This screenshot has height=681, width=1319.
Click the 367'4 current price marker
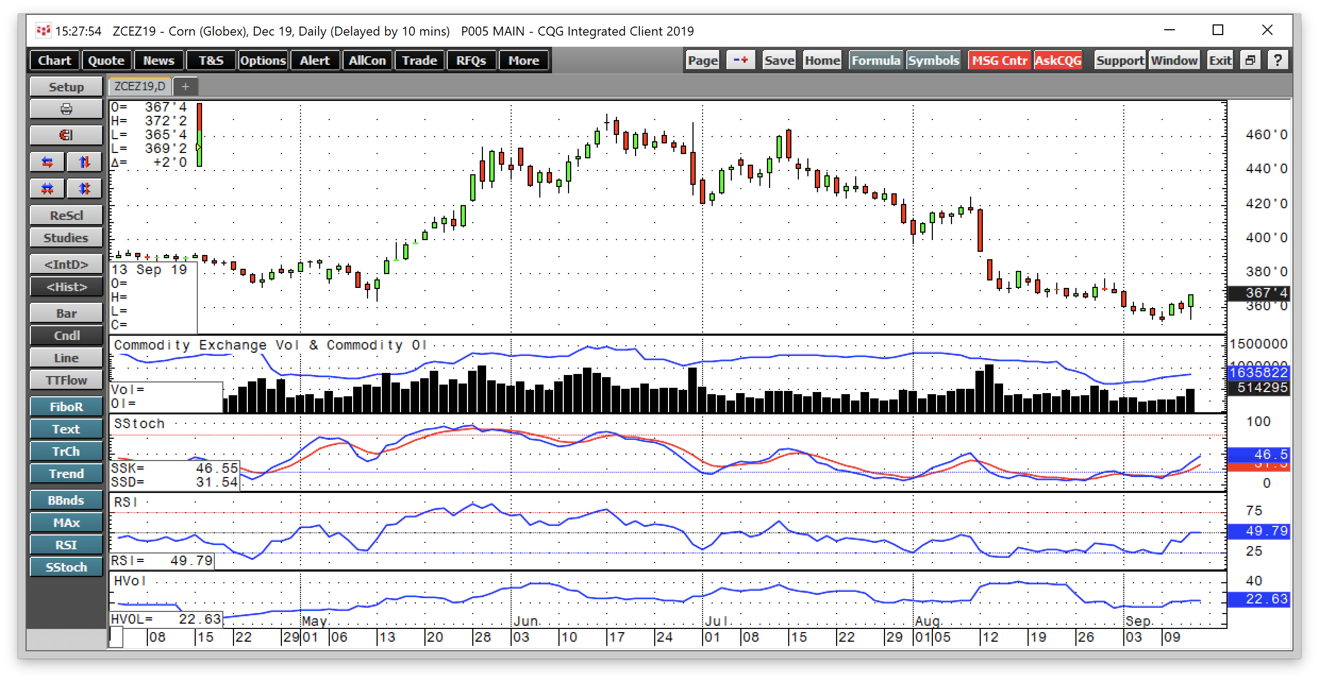pyautogui.click(x=1258, y=293)
